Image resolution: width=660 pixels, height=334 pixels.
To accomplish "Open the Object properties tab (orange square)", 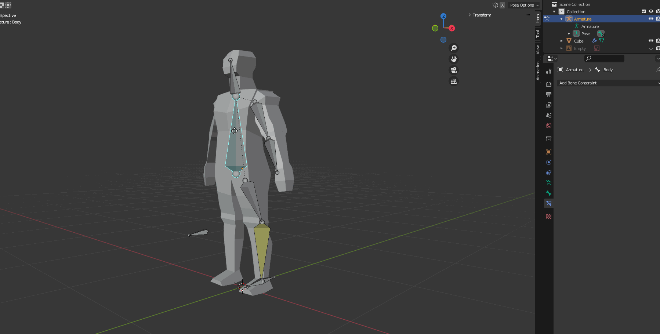I will click(549, 152).
